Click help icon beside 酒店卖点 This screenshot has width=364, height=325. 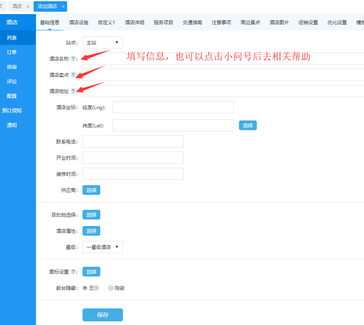pyautogui.click(x=73, y=75)
